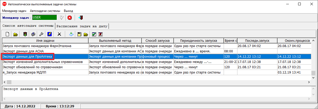The image size is (318, 109).
Task: Click the green checkmark enable icon
Action: tap(94, 34)
